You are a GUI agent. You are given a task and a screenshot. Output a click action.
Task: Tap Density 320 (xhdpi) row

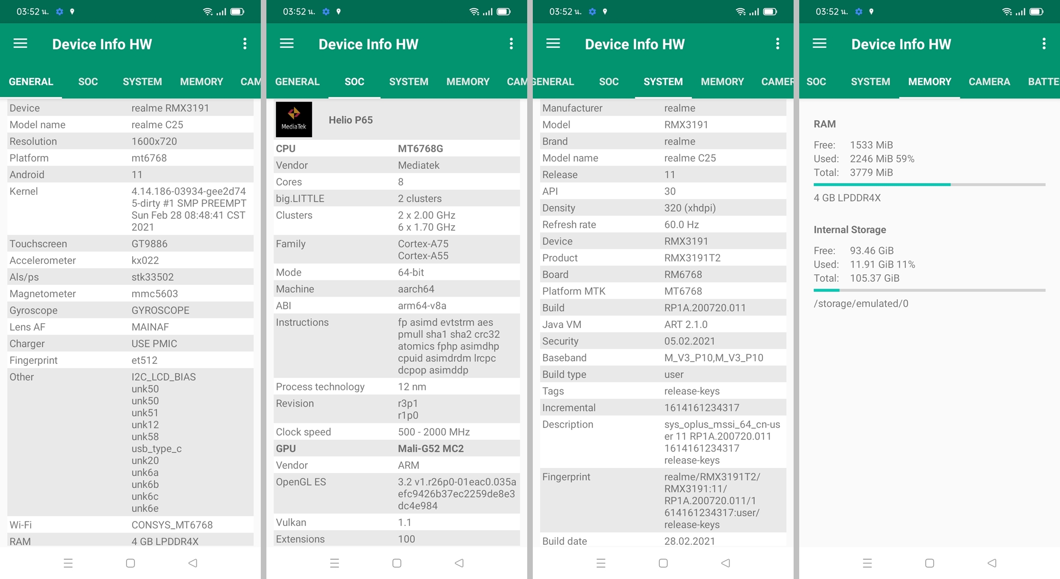[x=663, y=208]
